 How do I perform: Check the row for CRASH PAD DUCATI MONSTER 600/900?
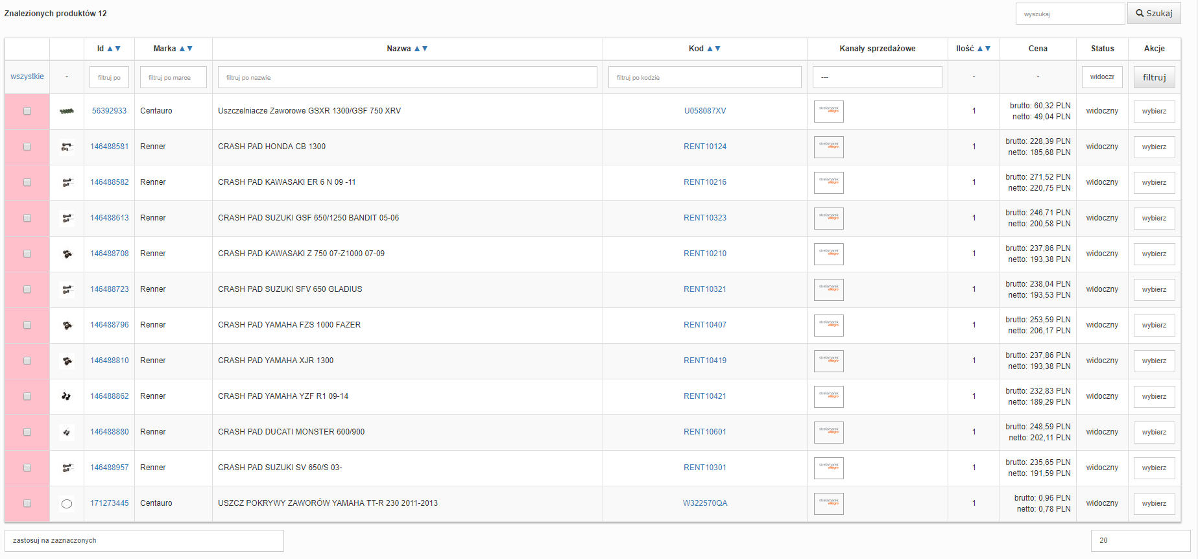click(x=27, y=433)
